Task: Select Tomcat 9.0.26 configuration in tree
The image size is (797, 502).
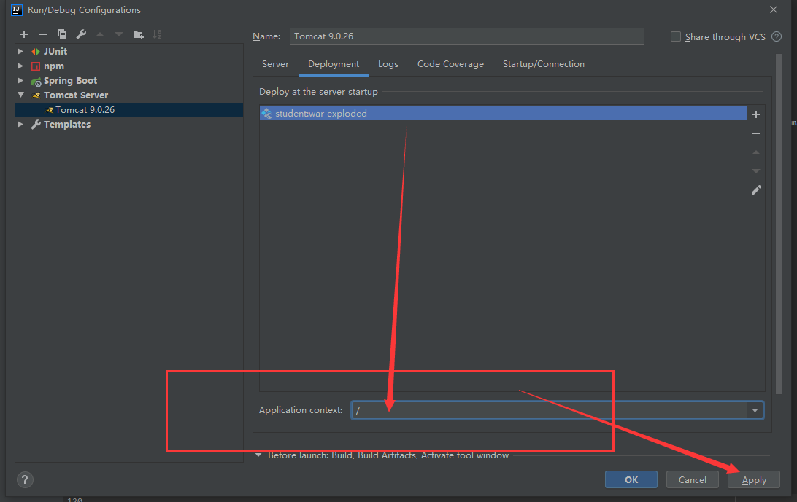Action: (129, 109)
